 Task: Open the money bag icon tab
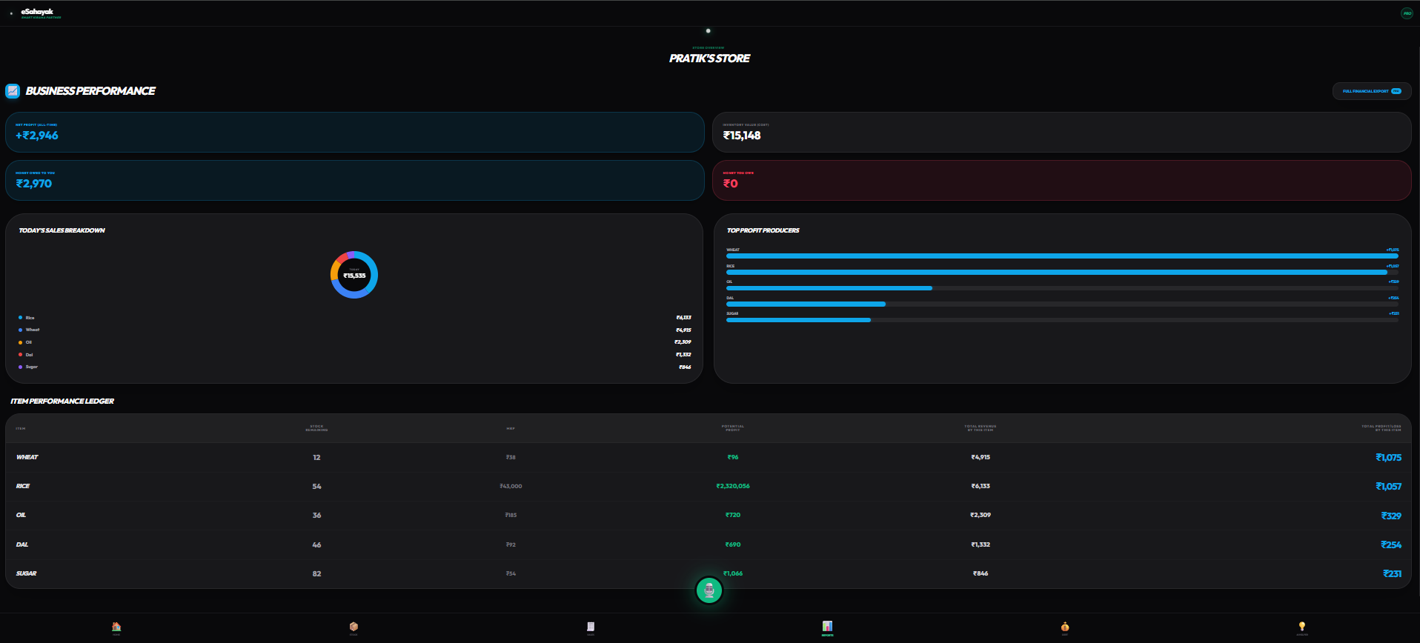(1065, 628)
